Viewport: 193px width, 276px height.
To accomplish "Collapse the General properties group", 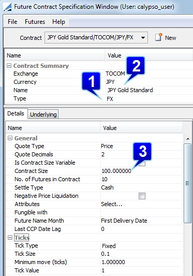I will (10, 138).
